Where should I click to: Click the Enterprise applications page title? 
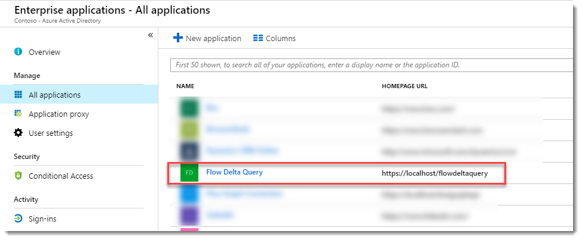pos(112,10)
